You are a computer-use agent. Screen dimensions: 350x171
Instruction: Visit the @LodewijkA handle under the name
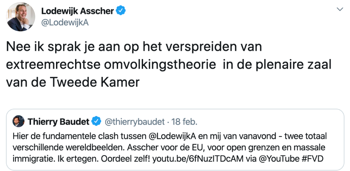click(x=65, y=23)
